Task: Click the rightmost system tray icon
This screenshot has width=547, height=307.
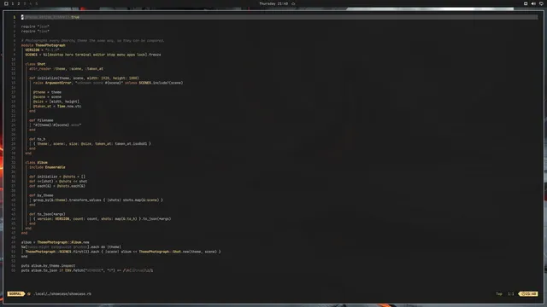Action: pos(541,3)
